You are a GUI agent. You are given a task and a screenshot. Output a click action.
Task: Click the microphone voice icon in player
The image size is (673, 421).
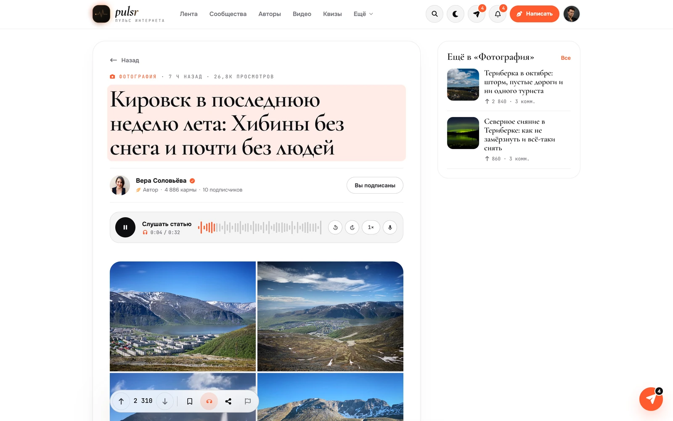point(390,227)
